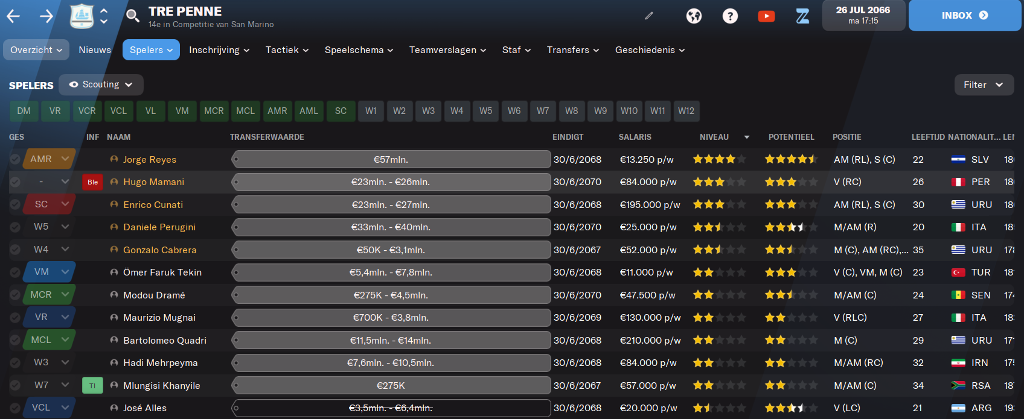This screenshot has height=419, width=1024.
Task: Open the Filter dropdown
Action: point(984,85)
